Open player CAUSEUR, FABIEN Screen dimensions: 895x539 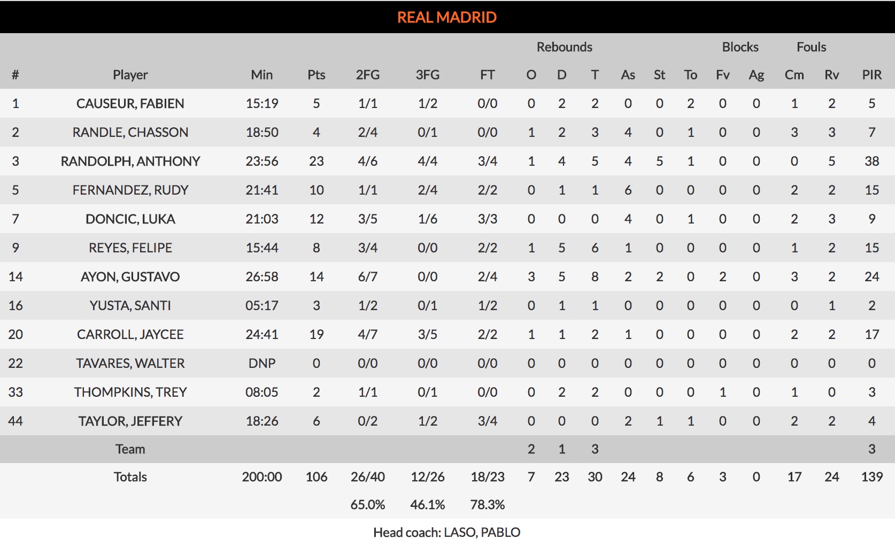coord(130,103)
